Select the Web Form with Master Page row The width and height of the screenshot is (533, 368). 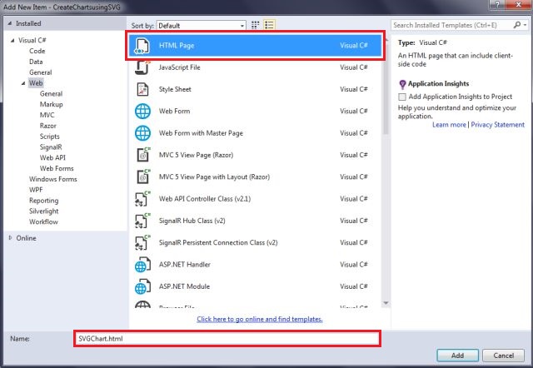point(256,133)
